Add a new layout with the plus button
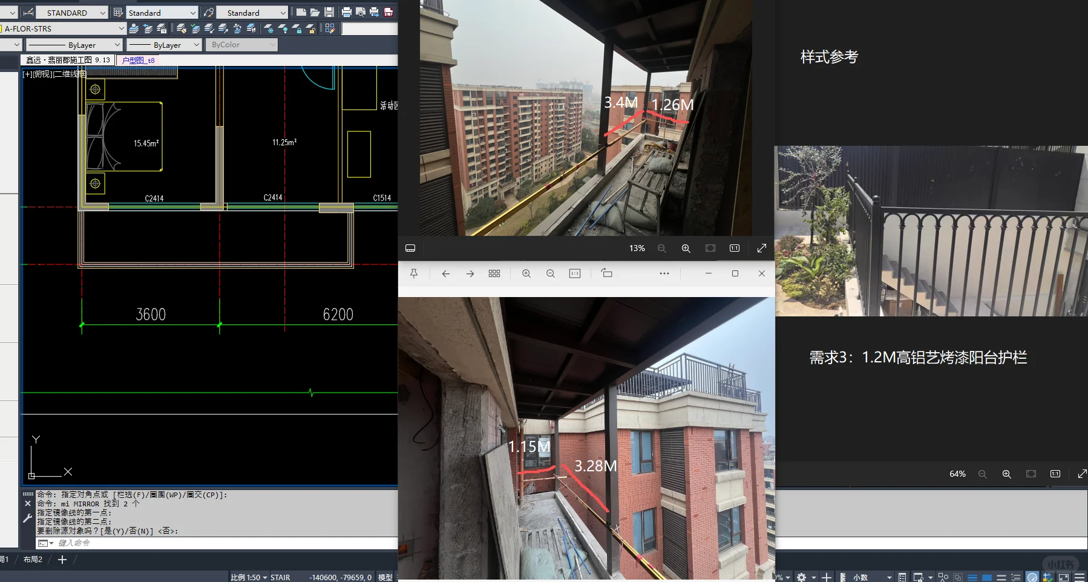 coord(62,560)
